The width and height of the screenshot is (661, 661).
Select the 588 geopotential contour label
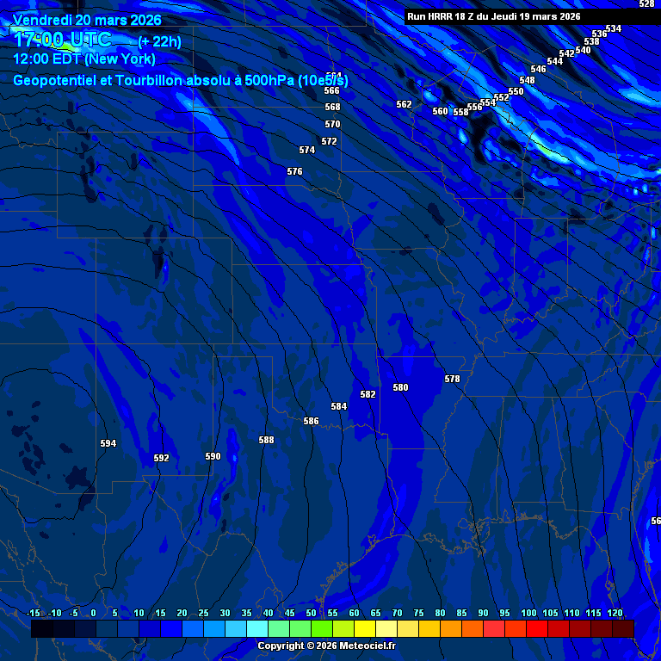click(x=267, y=441)
